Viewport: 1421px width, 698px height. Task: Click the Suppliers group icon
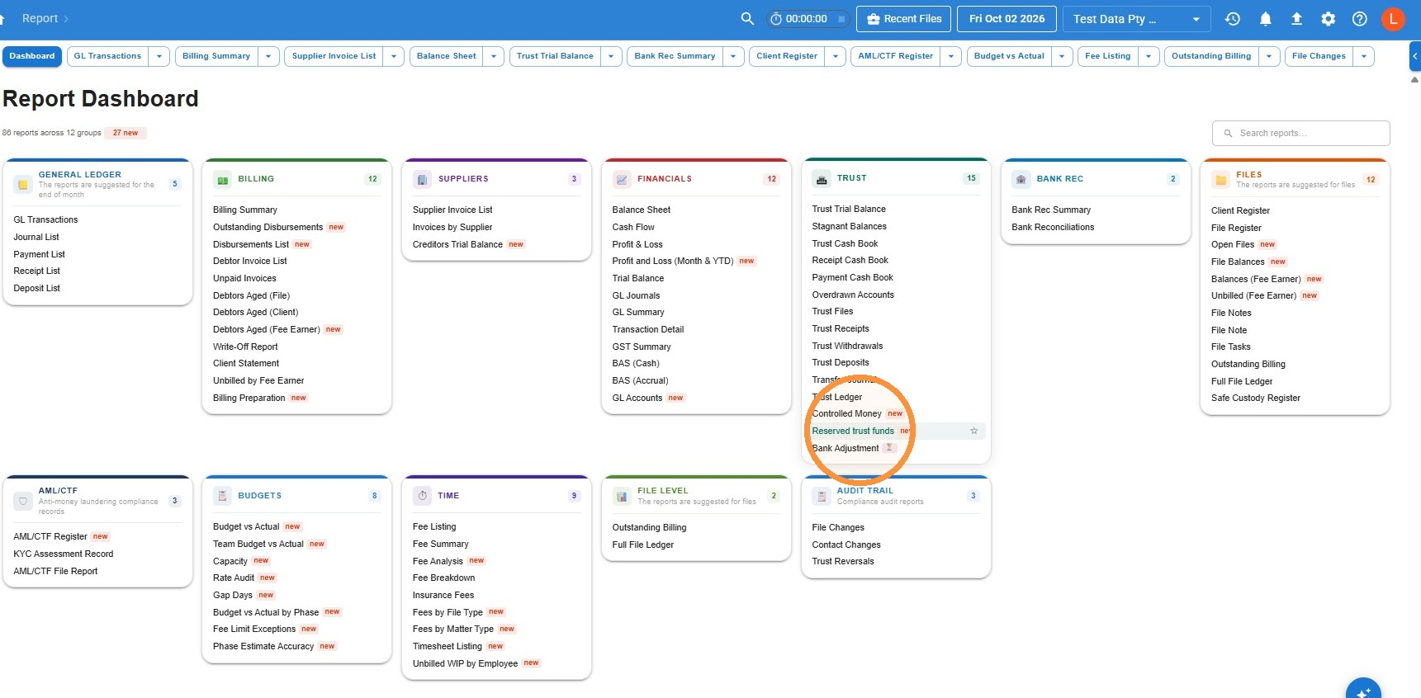(x=422, y=179)
